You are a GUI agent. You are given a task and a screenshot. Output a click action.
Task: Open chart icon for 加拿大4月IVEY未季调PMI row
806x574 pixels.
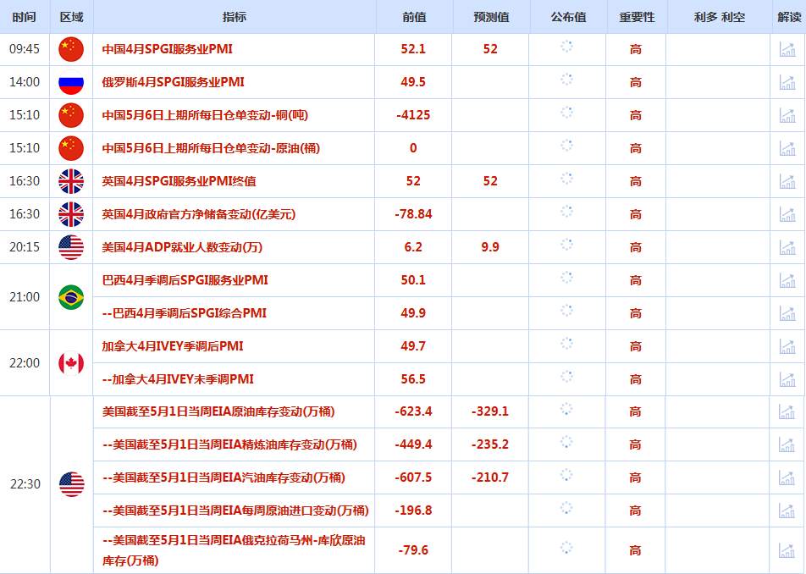tap(787, 379)
